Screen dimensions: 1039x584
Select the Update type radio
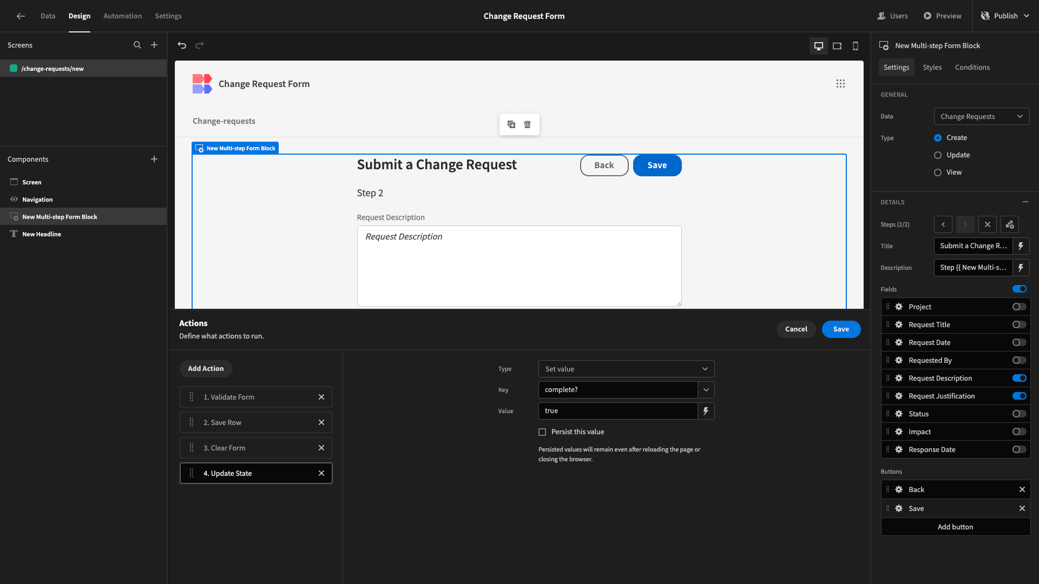pyautogui.click(x=938, y=155)
